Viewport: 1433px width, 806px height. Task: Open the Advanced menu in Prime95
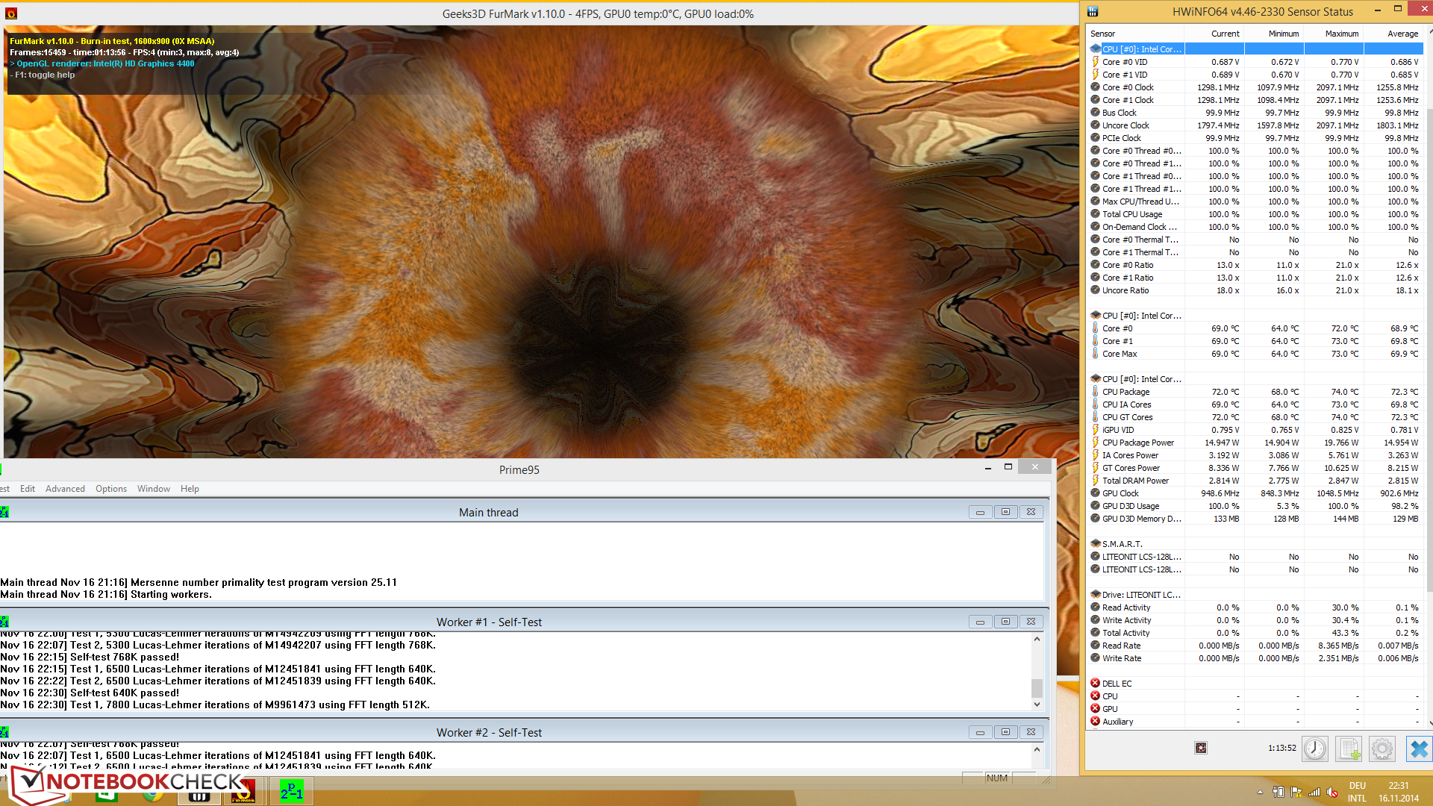pos(65,489)
